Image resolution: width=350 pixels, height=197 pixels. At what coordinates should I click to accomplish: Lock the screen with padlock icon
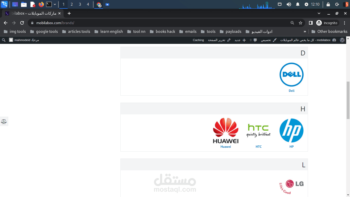[328, 4]
